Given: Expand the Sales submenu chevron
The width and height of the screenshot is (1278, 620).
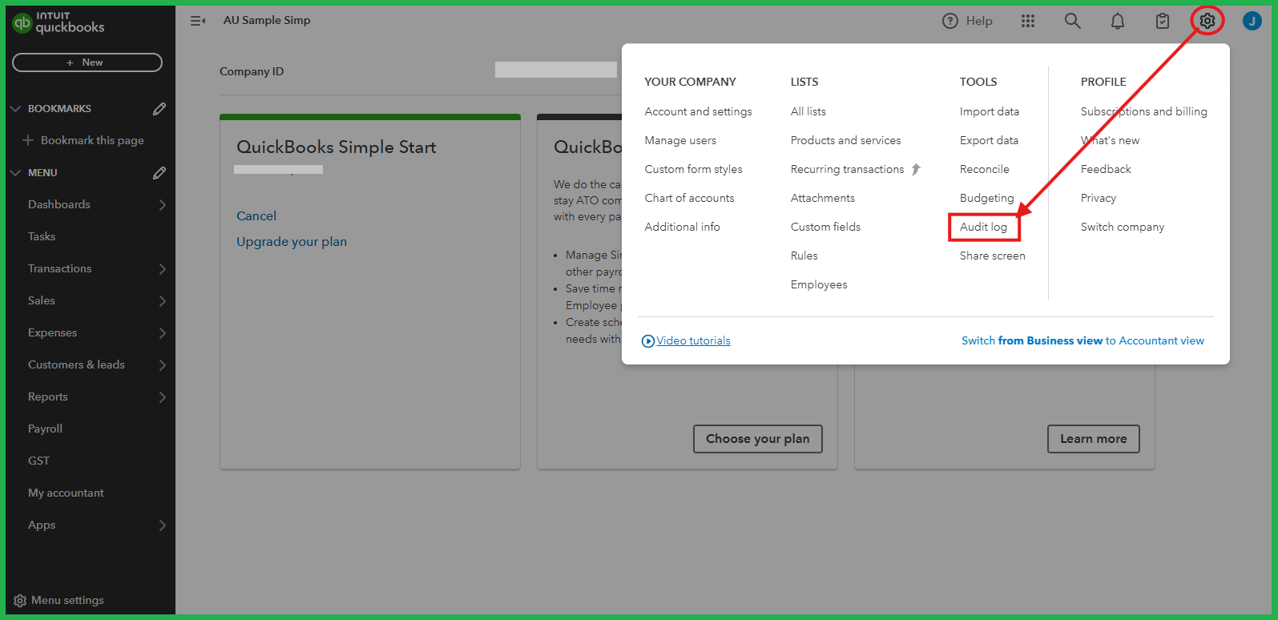Looking at the screenshot, I should (x=163, y=300).
